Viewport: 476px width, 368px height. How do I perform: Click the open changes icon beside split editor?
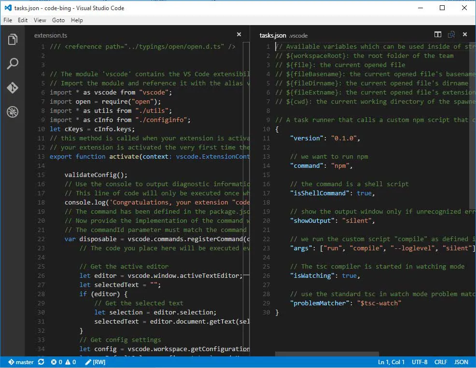coord(451,35)
